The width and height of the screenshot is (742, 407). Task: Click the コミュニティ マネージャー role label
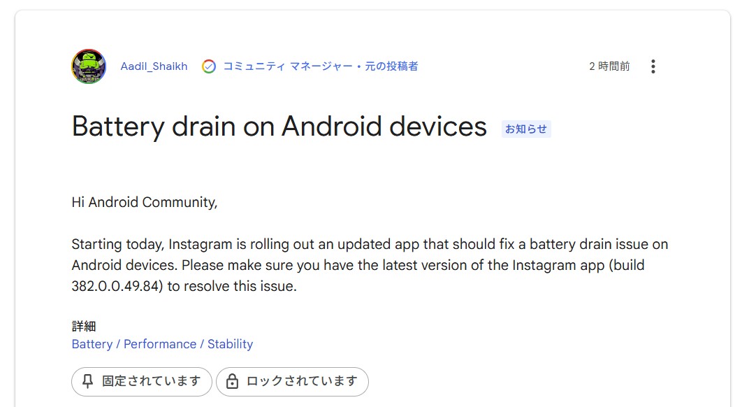tap(288, 66)
